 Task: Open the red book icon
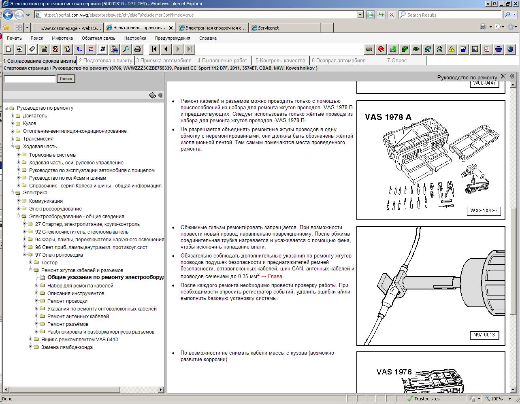[381, 49]
